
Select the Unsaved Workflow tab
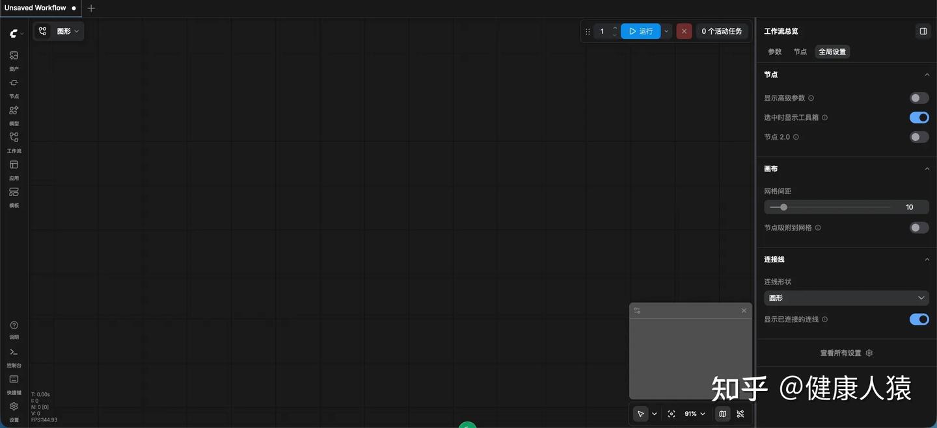point(41,8)
